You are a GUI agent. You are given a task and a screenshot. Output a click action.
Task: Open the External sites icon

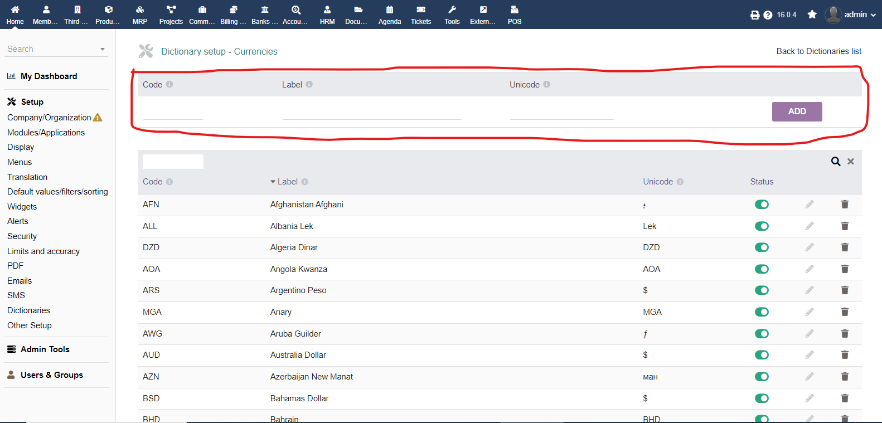pyautogui.click(x=483, y=9)
